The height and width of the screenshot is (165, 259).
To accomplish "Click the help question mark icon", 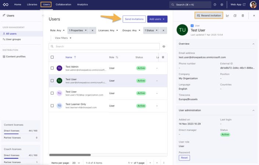I will pos(215,5).
